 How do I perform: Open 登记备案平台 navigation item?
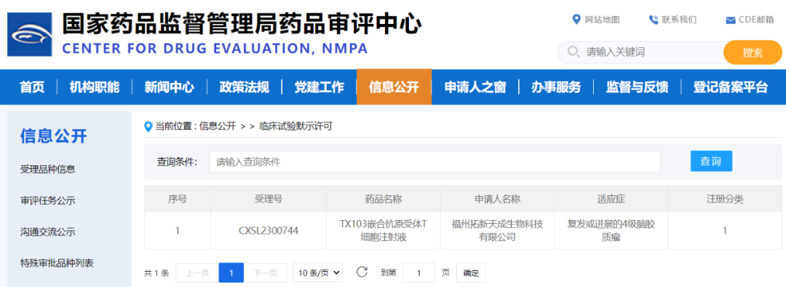click(730, 87)
